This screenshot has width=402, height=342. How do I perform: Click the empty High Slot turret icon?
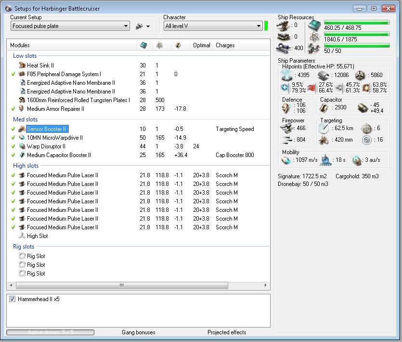[x=22, y=236]
